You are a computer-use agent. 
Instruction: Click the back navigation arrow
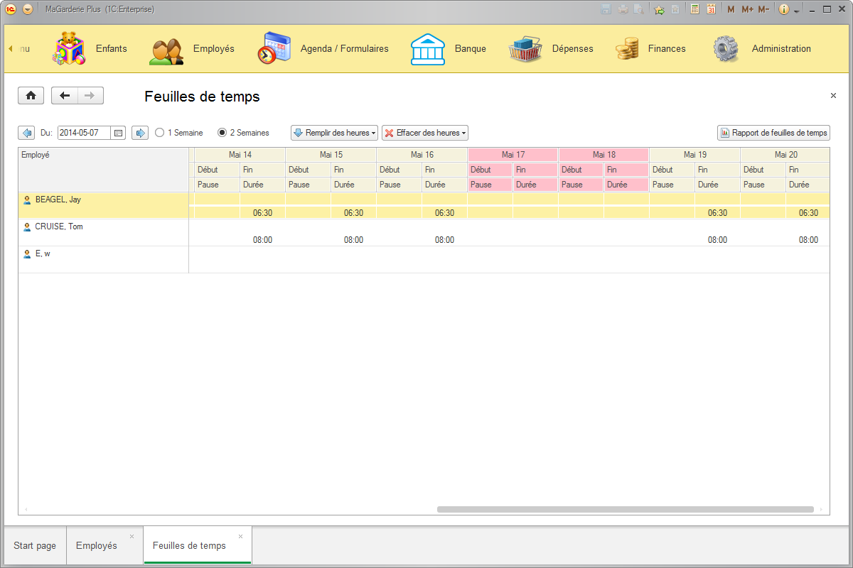(x=63, y=95)
